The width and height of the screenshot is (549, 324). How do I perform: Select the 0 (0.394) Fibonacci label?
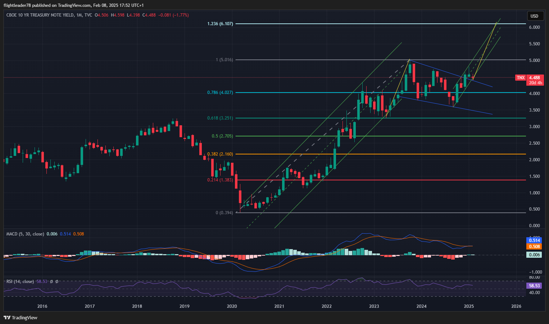pos(224,213)
